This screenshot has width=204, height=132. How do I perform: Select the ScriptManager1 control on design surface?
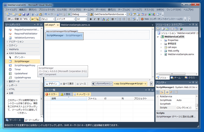64,36
